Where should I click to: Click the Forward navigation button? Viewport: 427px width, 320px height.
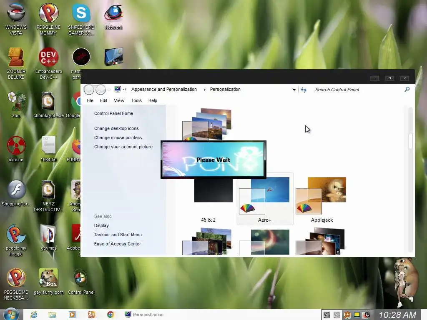point(100,90)
